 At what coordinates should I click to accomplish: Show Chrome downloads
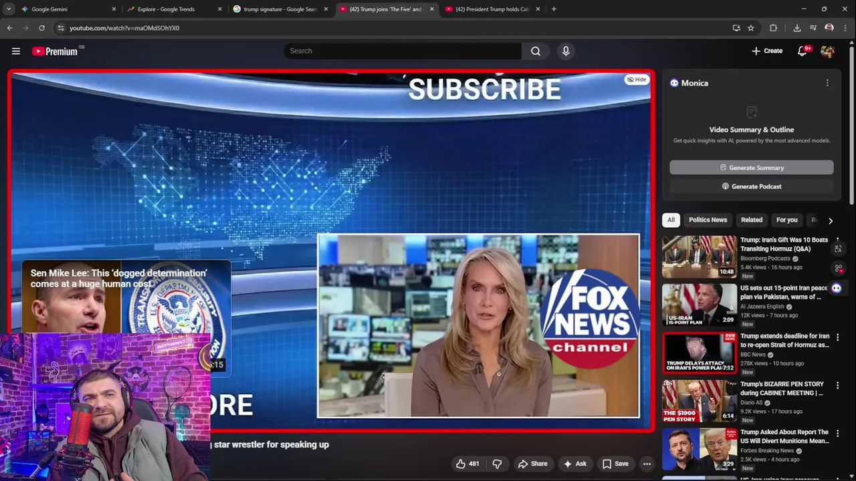tap(797, 28)
